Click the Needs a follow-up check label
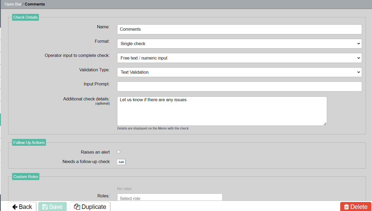This screenshot has height=211, width=372. click(x=86, y=162)
